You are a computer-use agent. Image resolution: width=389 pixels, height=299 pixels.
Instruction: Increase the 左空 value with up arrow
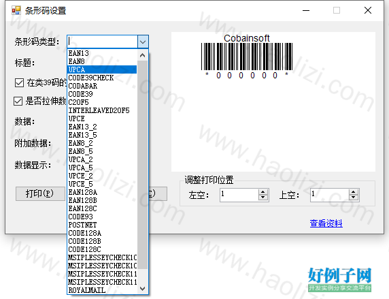click(x=263, y=192)
